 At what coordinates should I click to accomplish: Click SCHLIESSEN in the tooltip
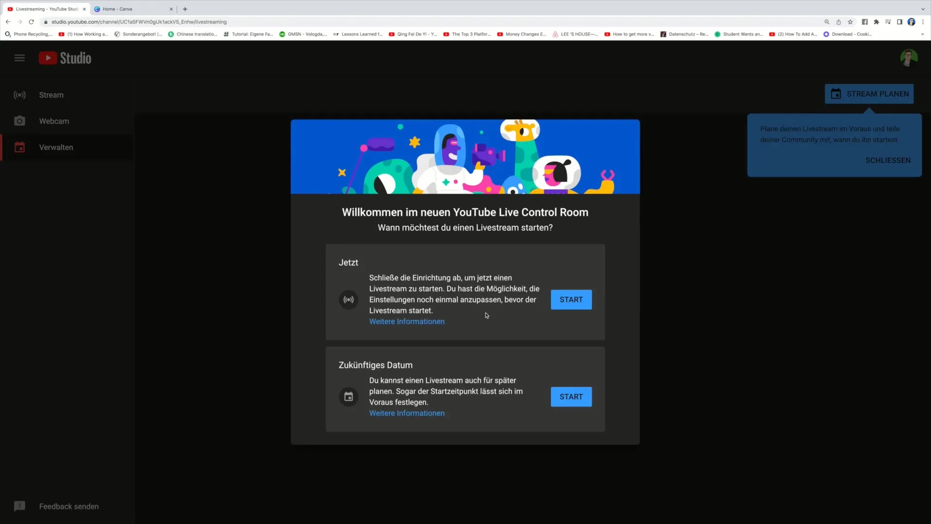point(888,160)
